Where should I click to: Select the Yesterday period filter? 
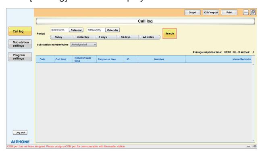tap(83, 37)
